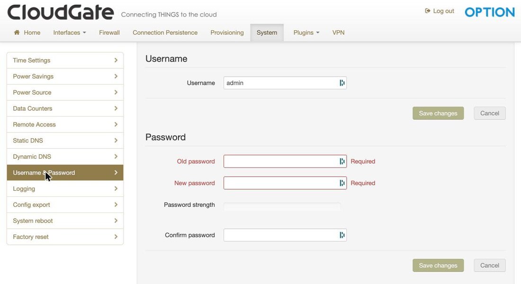The height and width of the screenshot is (284, 521).
Task: Open System reboot in the sidebar
Action: click(65, 221)
